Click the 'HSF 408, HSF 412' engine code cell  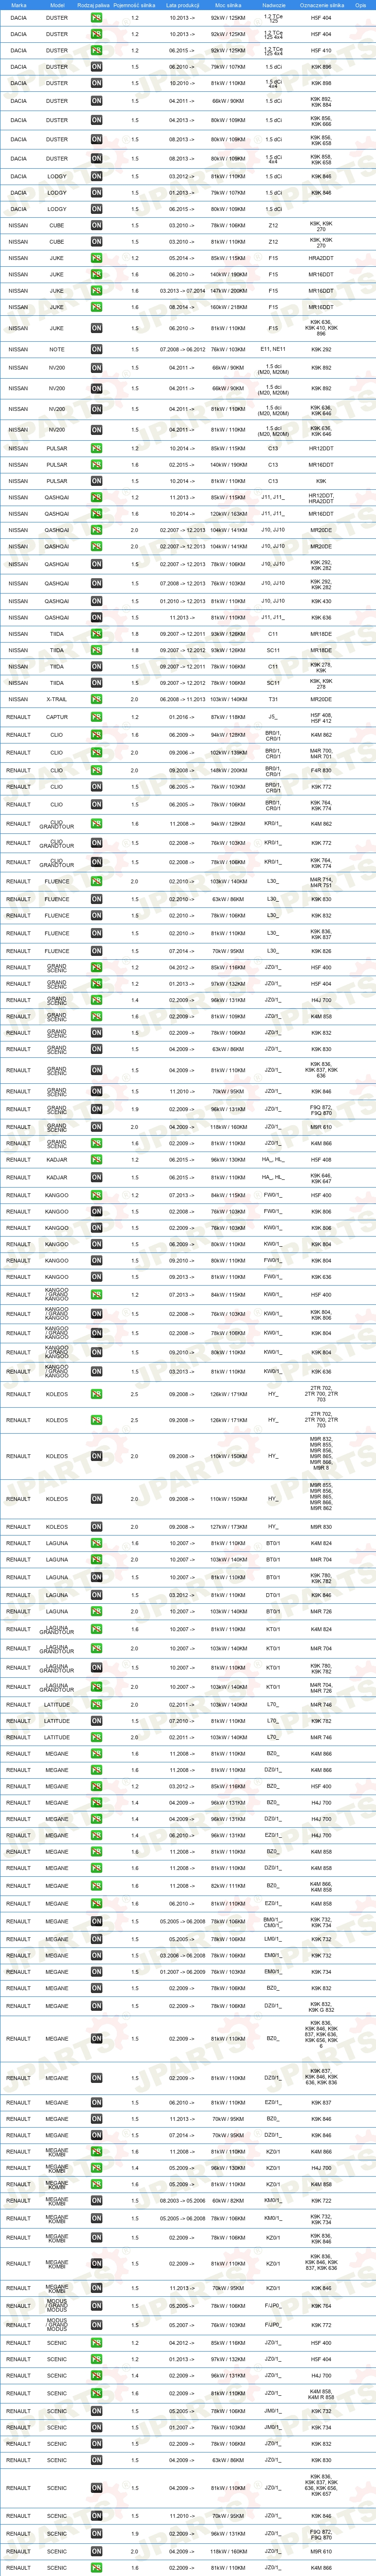(321, 717)
